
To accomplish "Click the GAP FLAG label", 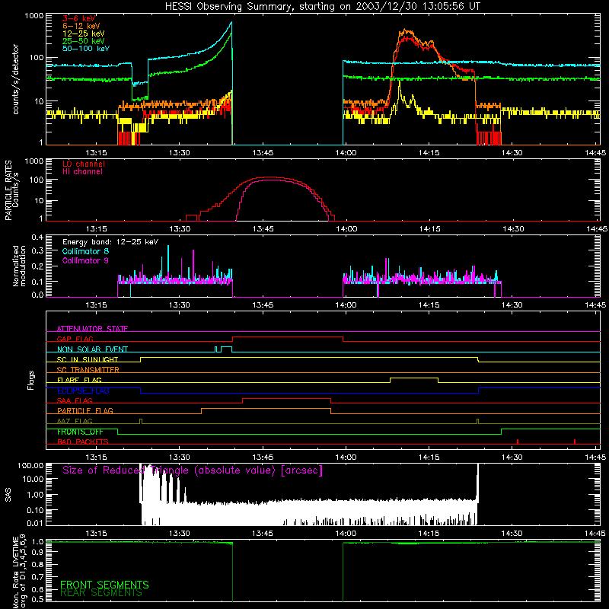I will tap(75, 339).
